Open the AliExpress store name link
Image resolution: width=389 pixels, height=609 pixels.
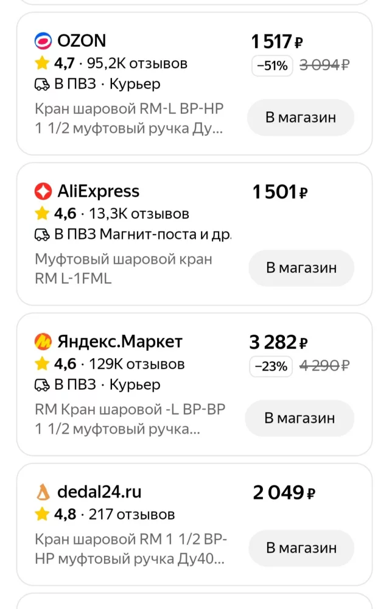[98, 191]
